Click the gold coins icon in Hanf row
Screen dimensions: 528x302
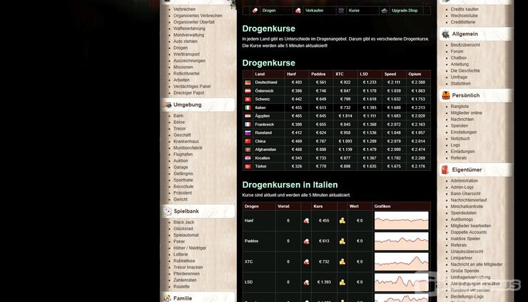click(x=342, y=221)
